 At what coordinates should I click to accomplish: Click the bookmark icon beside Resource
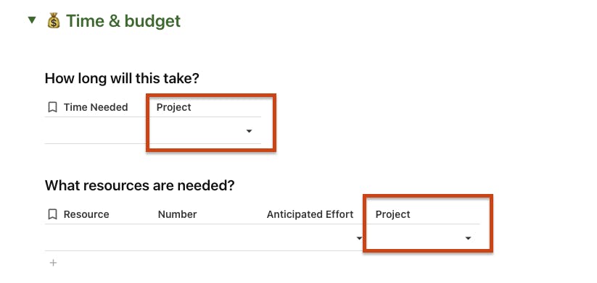pyautogui.click(x=52, y=215)
